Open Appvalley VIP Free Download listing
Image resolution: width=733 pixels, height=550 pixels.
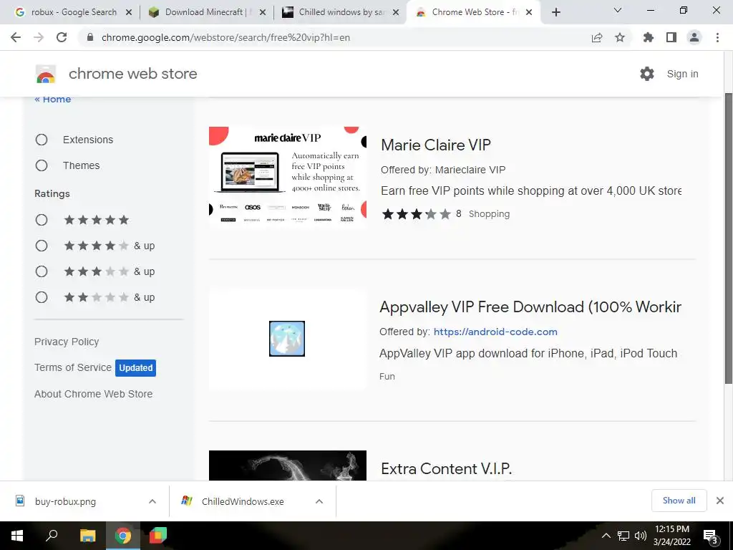530,307
